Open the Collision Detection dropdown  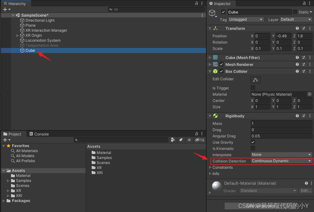pos(281,161)
